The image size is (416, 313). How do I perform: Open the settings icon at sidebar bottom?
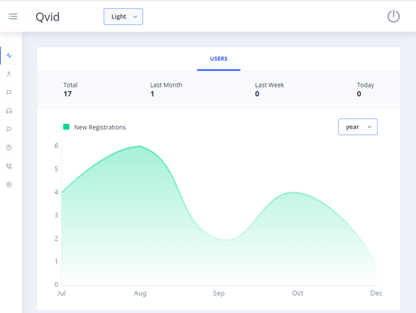tap(9, 185)
